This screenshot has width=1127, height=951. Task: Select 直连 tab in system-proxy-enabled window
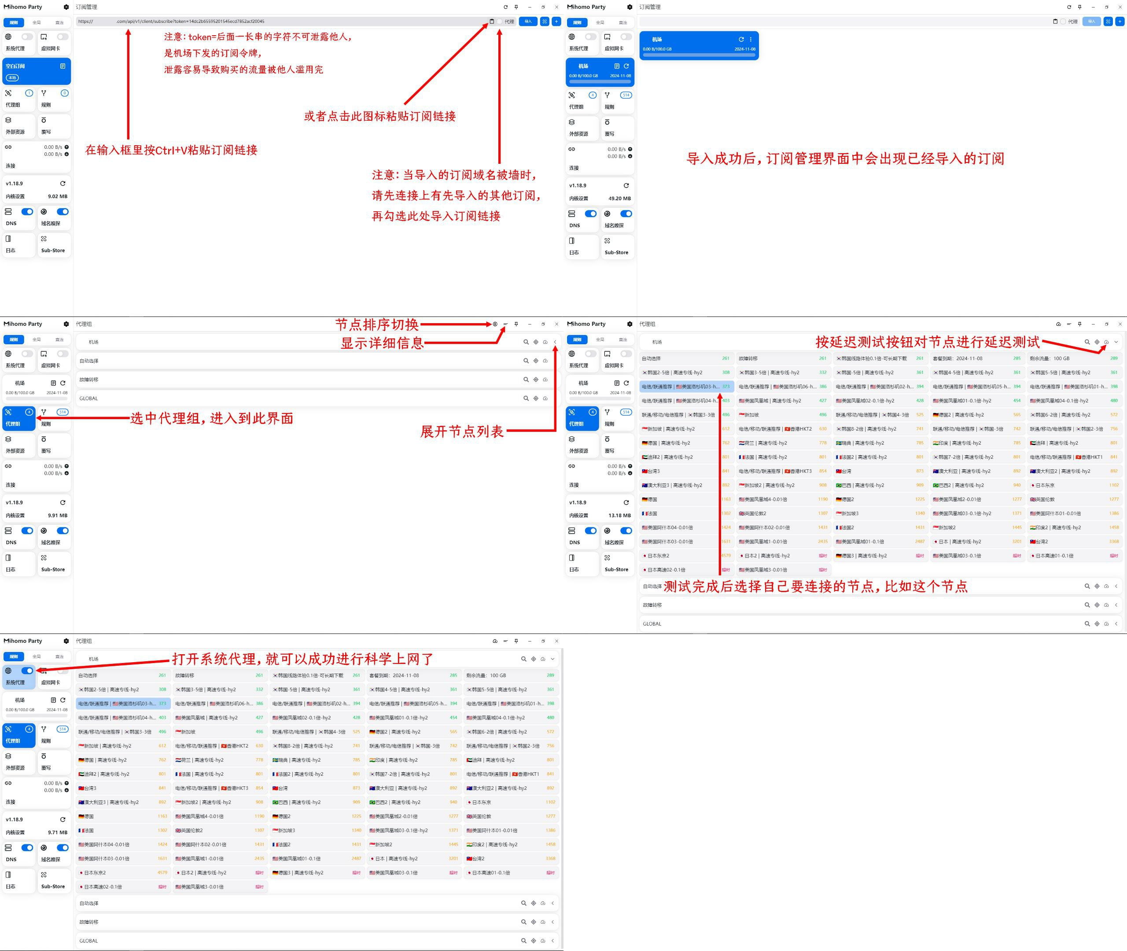(x=59, y=656)
